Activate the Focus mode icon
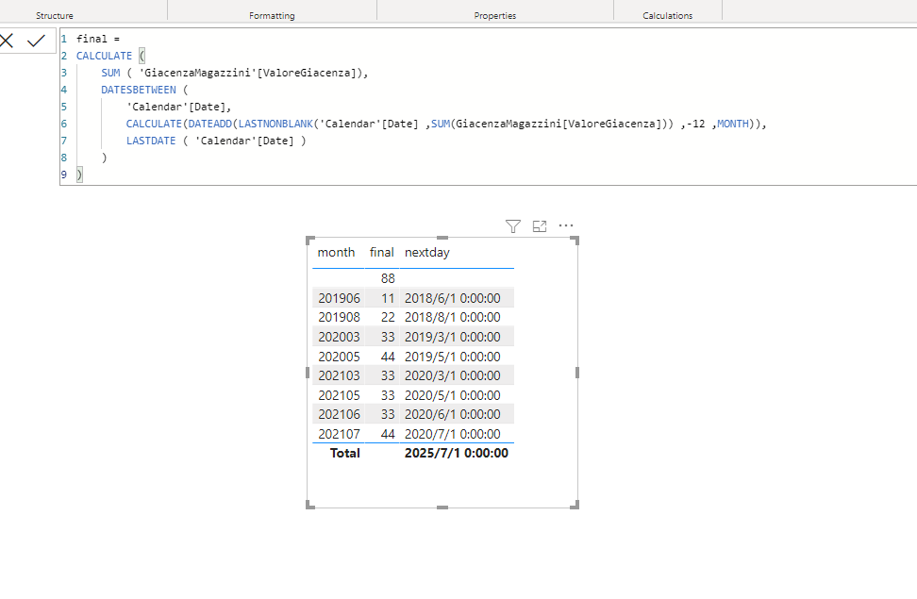 coord(540,225)
